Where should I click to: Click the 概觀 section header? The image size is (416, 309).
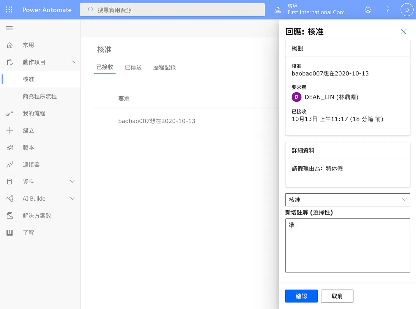tap(297, 48)
